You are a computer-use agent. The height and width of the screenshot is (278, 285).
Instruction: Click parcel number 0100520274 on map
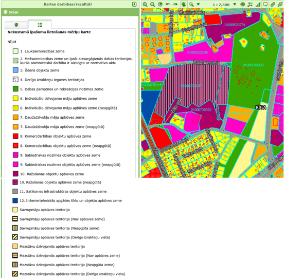pyautogui.click(x=235, y=25)
